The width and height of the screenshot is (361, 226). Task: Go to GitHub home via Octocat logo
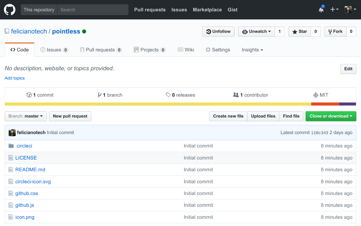click(10, 10)
